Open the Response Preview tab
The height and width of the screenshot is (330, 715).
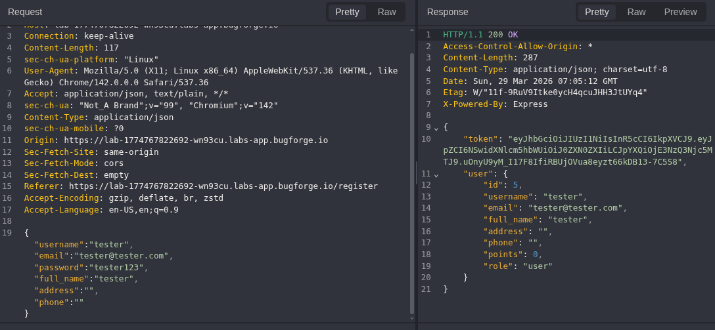(680, 12)
